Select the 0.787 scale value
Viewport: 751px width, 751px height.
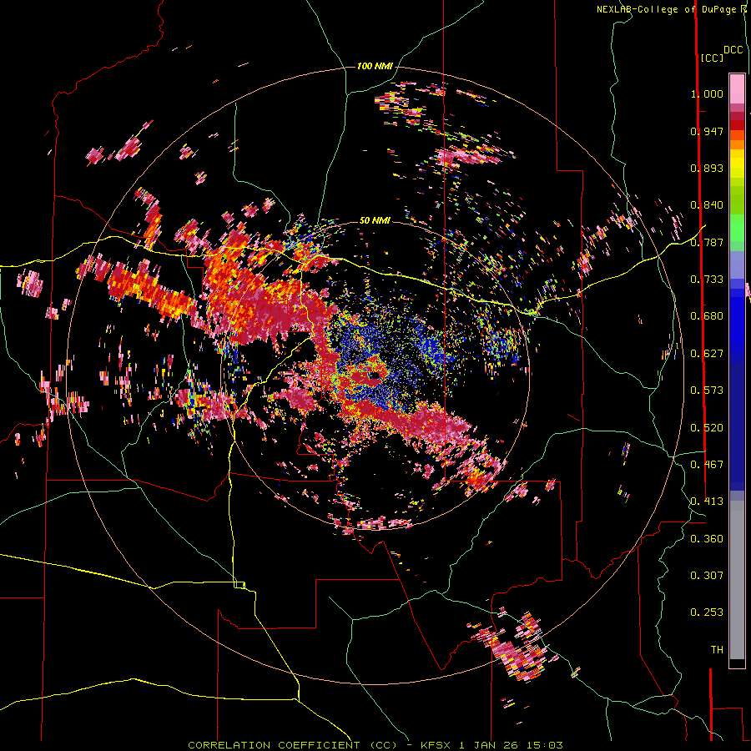(x=707, y=242)
